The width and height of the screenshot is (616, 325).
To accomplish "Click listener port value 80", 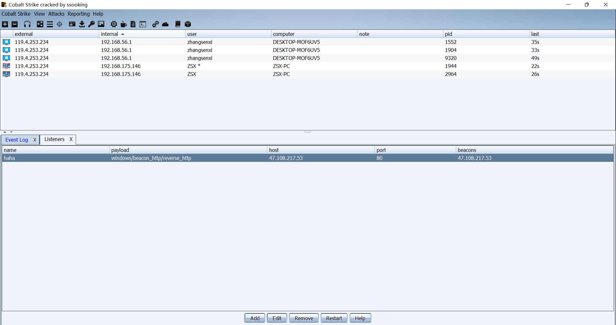I will coord(380,158).
